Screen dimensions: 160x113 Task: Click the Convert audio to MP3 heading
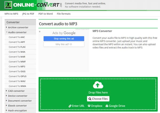(x=58, y=24)
